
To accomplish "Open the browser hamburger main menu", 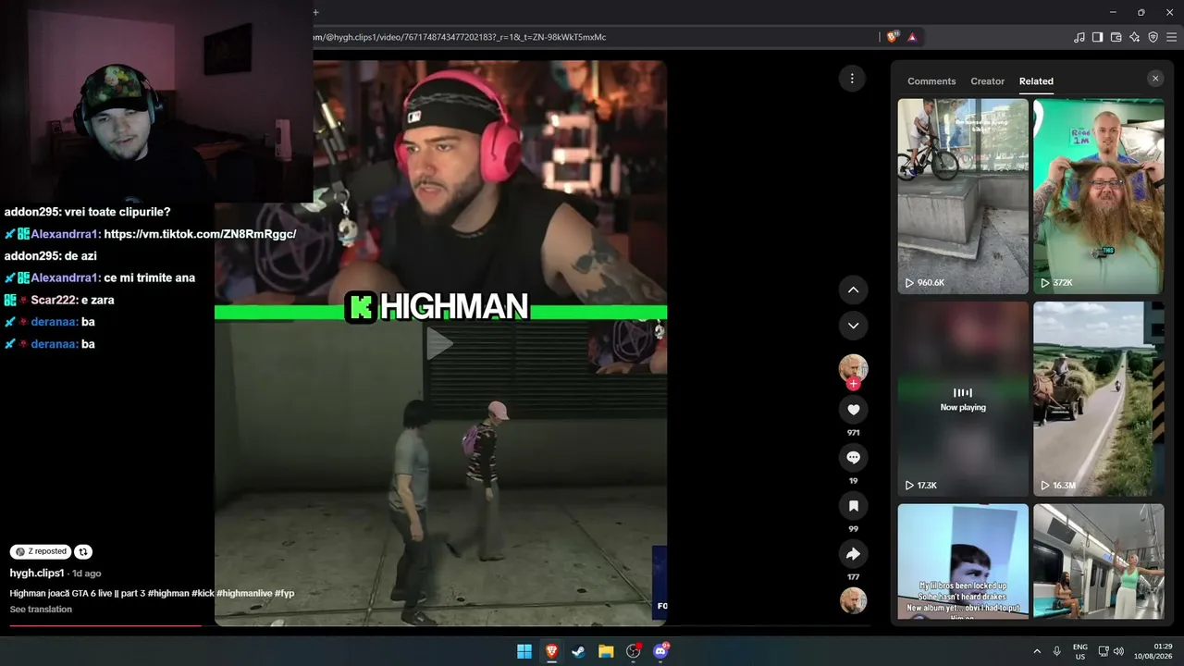I will [x=1172, y=37].
